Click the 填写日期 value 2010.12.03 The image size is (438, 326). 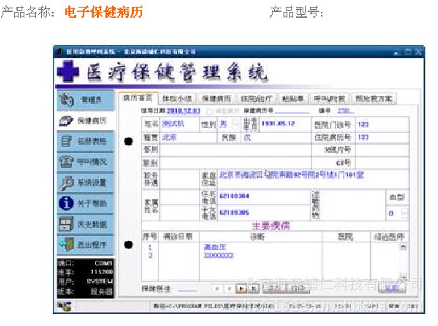(183, 111)
